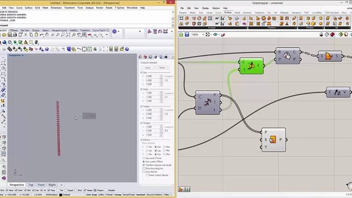
Task: Click the Undo arrow icon in Rhino toolbar
Action: pyautogui.click(x=42, y=35)
